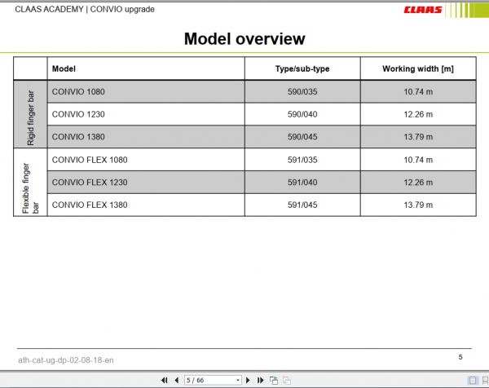Click the Flexible finger bar row label
Screen dimensions: 489x388
pyautogui.click(x=31, y=182)
